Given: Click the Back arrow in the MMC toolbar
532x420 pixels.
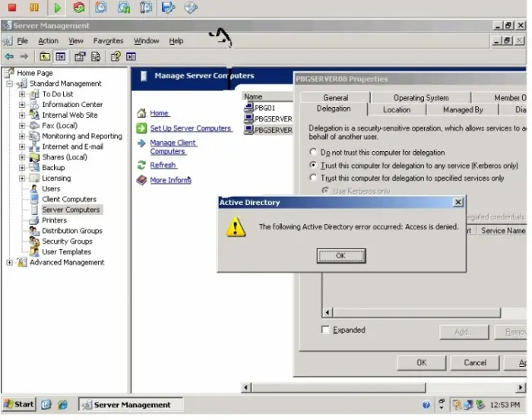Looking at the screenshot, I should [9, 57].
